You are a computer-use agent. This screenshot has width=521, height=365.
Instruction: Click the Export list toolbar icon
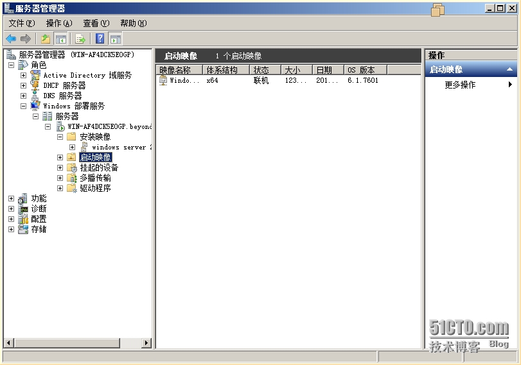80,39
